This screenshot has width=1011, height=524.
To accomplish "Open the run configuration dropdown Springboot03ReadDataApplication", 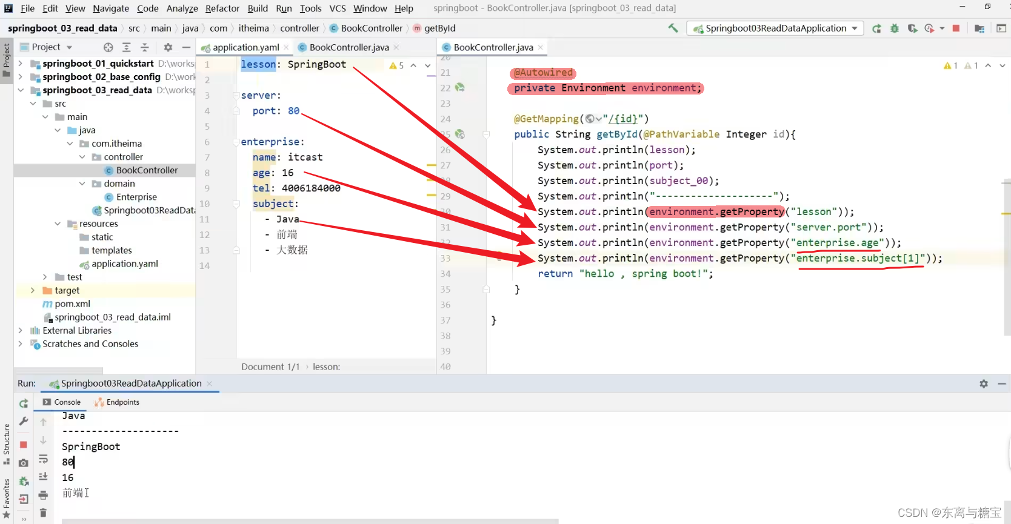I will pos(775,28).
